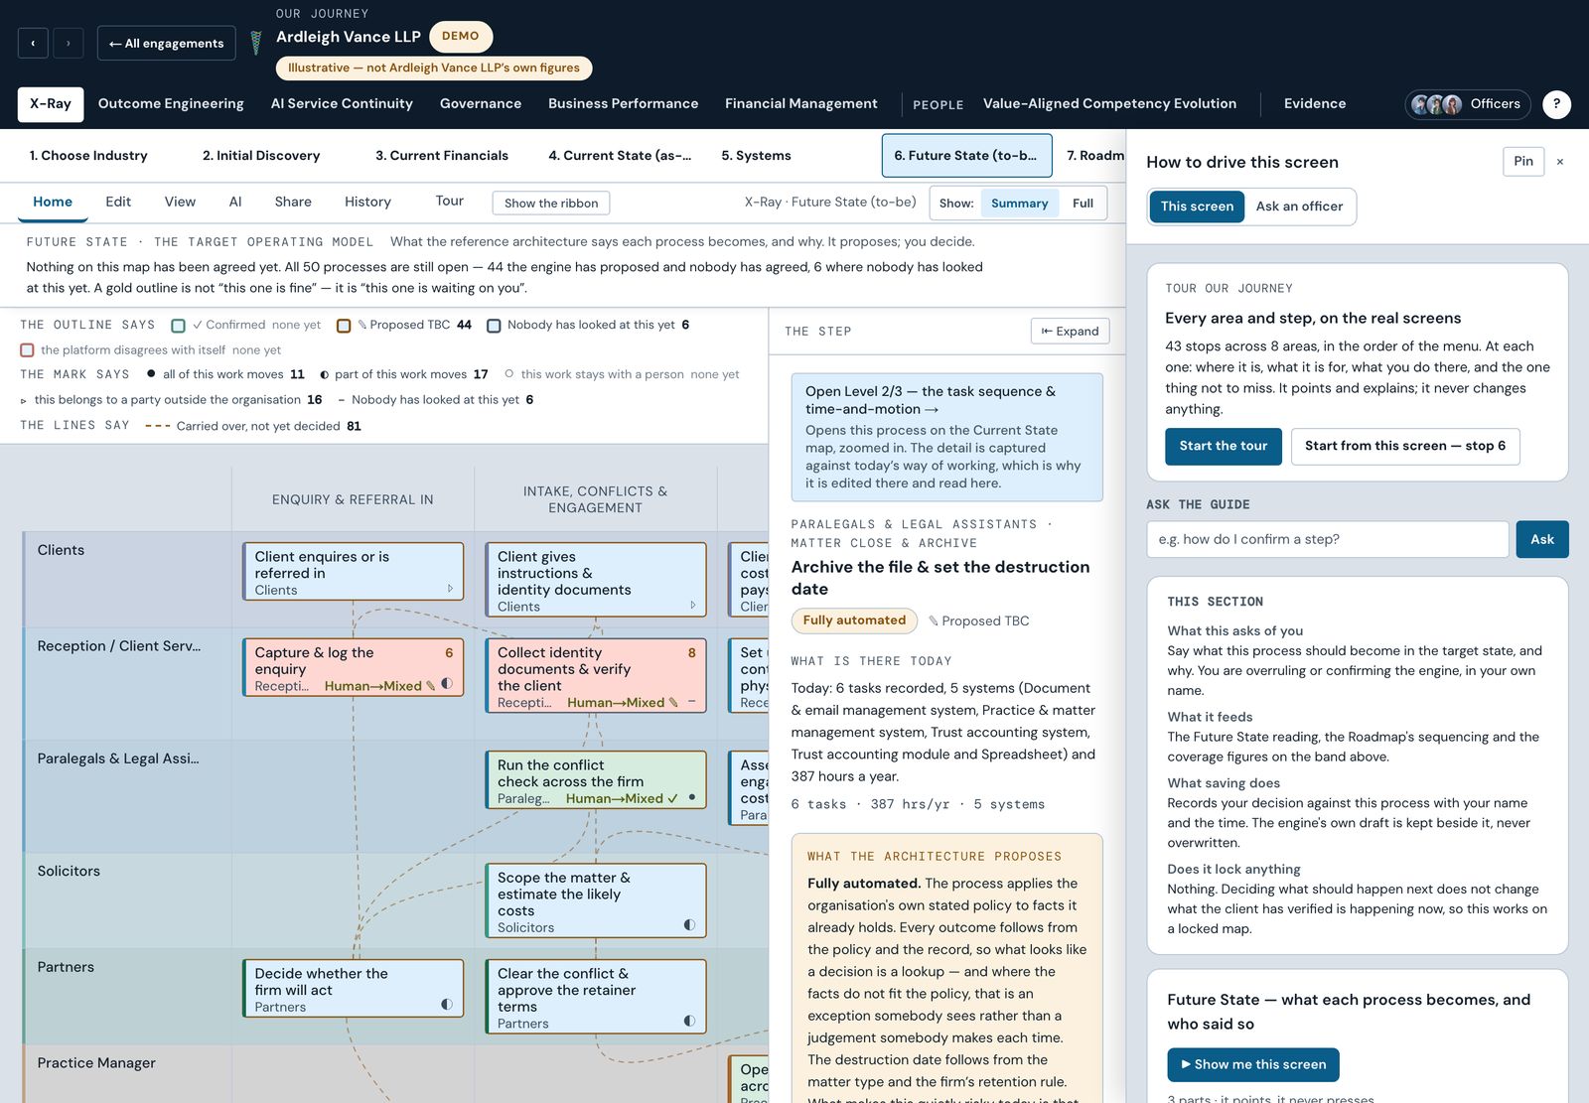
Task: Open the Evidence menu item
Action: (1315, 103)
